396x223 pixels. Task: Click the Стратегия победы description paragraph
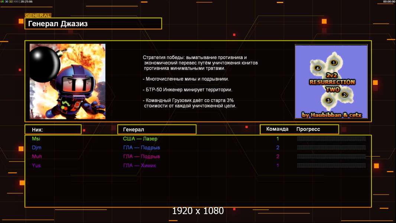(x=200, y=63)
